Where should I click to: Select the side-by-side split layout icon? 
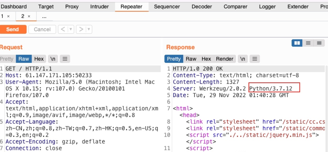297,43
